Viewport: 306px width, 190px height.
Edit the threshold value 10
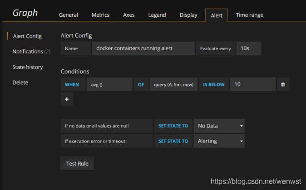point(253,85)
